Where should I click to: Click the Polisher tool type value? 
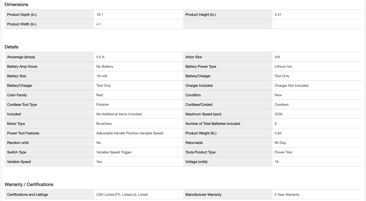102,105
